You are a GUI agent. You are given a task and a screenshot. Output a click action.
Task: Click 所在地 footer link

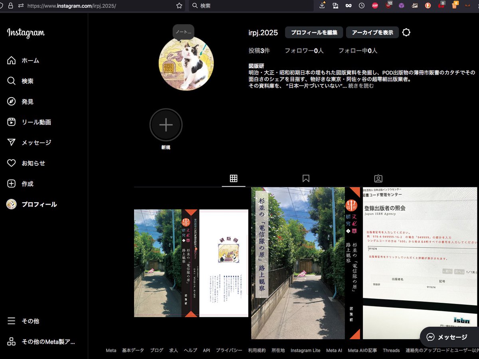[278, 351]
